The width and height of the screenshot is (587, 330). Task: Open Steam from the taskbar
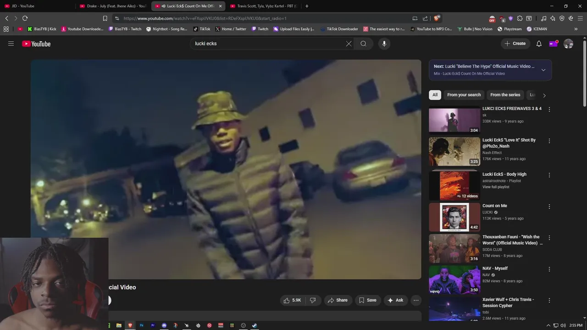coord(255,325)
